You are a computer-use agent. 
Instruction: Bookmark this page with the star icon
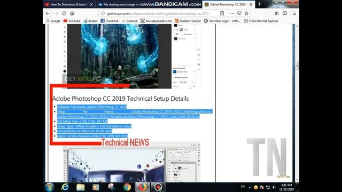(246, 13)
